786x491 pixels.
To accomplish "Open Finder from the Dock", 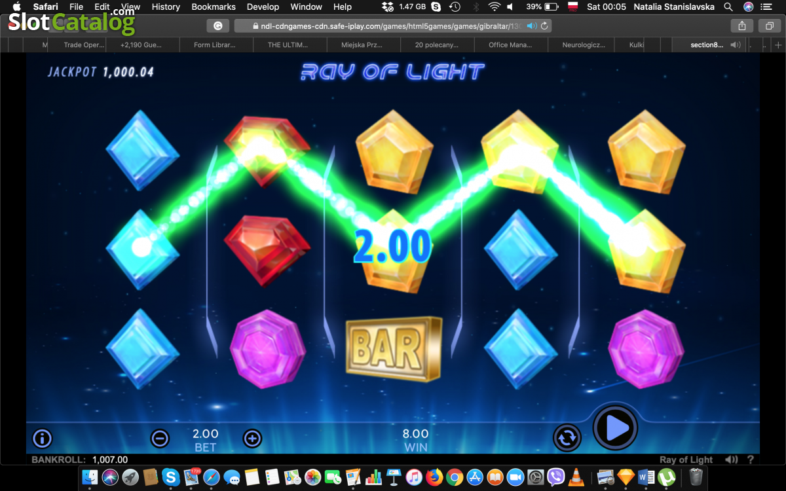I will [90, 477].
